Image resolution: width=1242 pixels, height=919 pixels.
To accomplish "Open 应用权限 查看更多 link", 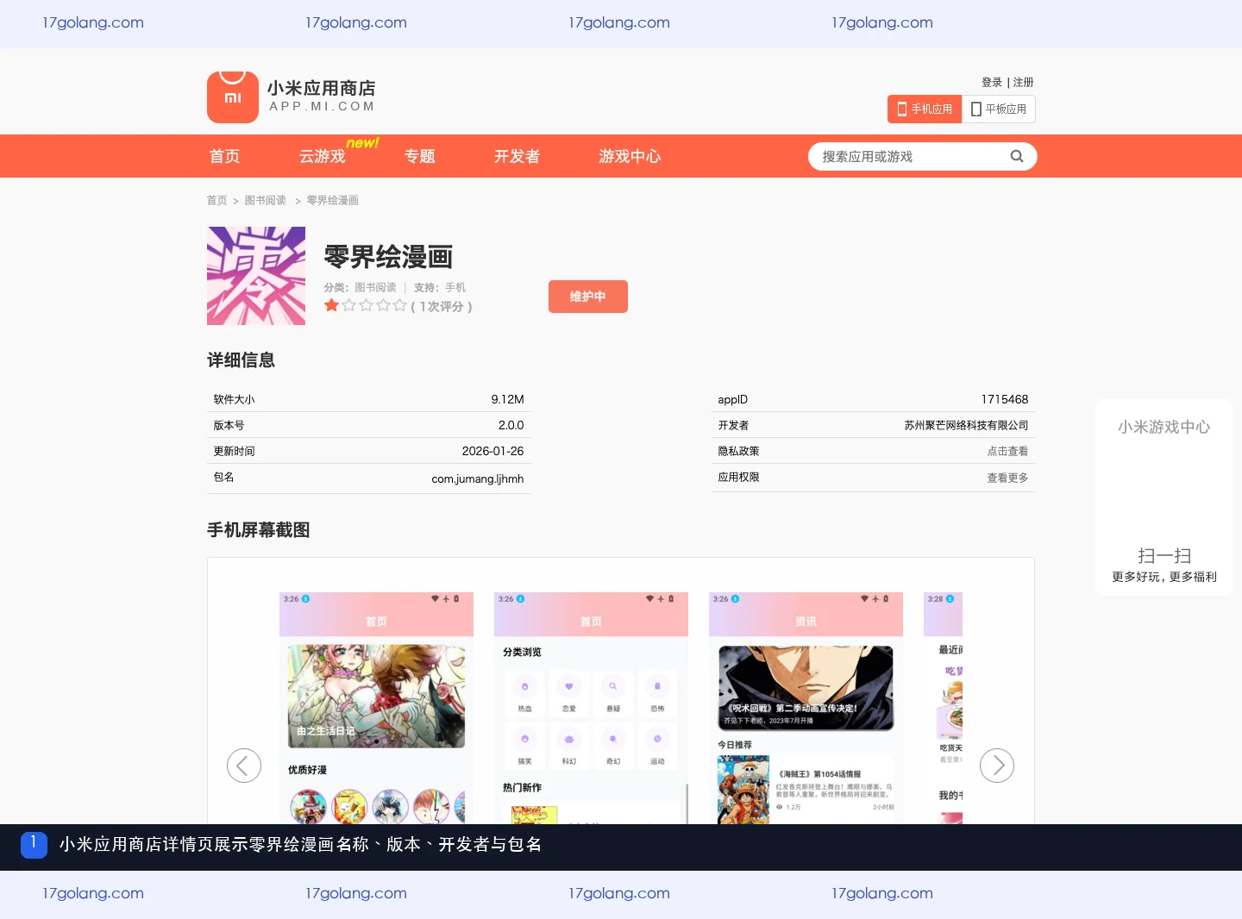I will pyautogui.click(x=1007, y=478).
